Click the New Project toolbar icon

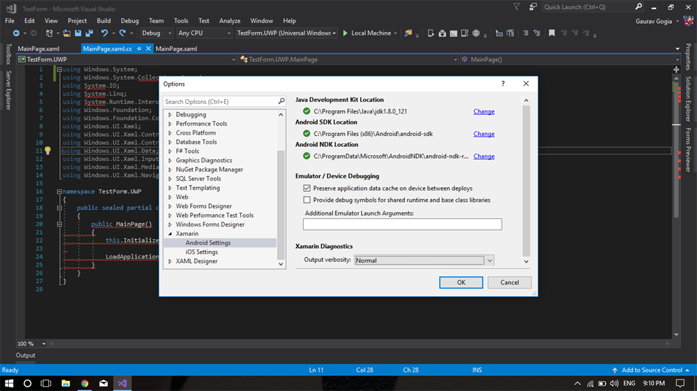tap(49, 33)
